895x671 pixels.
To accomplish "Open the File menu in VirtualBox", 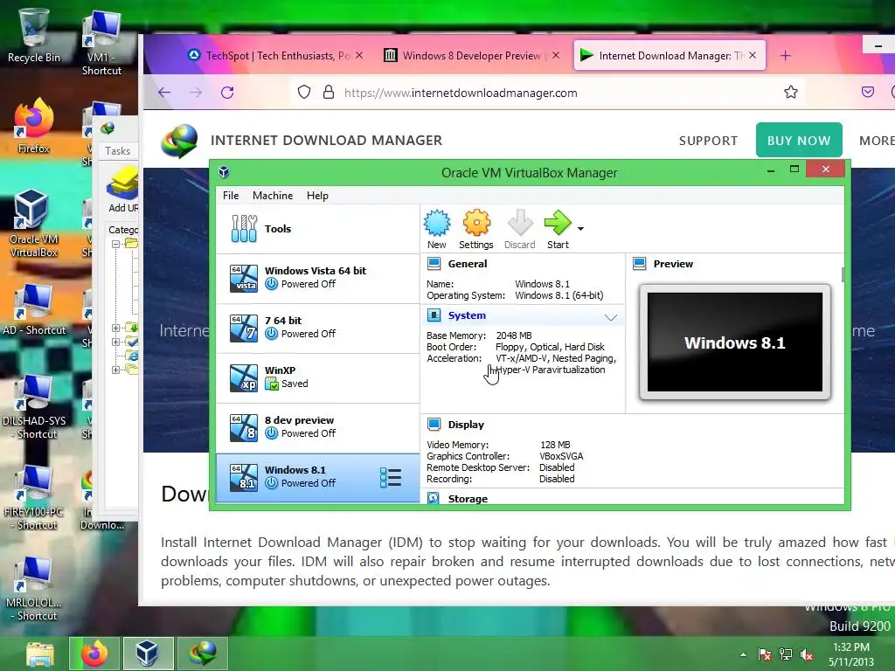I will [231, 196].
